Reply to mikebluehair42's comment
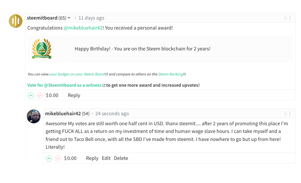The height and width of the screenshot is (183, 301). [x=92, y=158]
